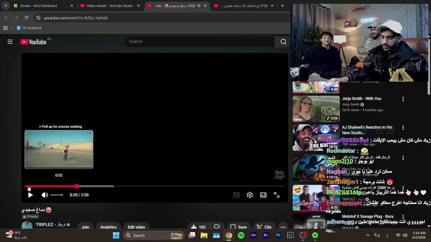Open the 8:20 TRIPLEZ video thumbnail
Screen dimensions: 431x242
point(316,198)
